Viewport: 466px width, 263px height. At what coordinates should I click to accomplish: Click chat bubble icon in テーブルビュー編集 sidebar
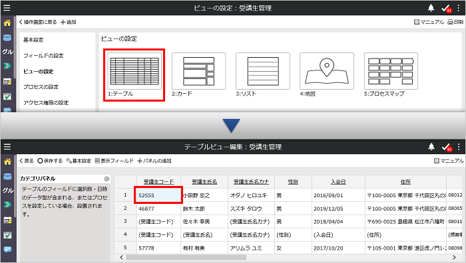(x=7, y=249)
